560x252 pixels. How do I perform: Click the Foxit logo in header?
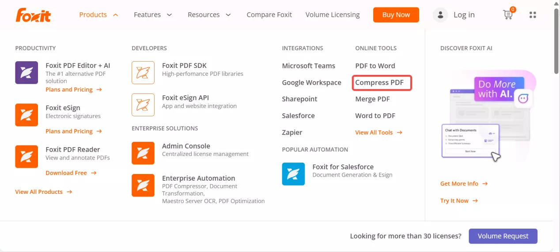[x=33, y=15]
